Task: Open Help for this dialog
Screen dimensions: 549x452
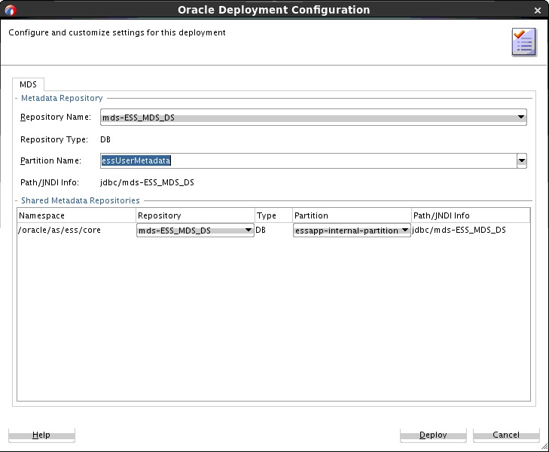Action: pyautogui.click(x=41, y=435)
